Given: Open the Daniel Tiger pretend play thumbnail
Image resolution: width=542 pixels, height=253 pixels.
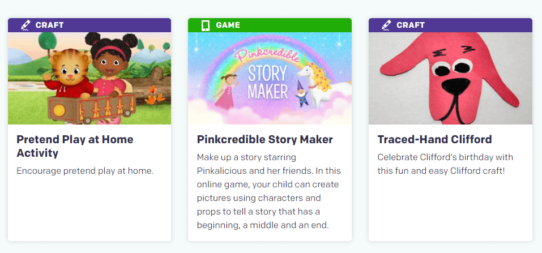Looking at the screenshot, I should click(89, 79).
